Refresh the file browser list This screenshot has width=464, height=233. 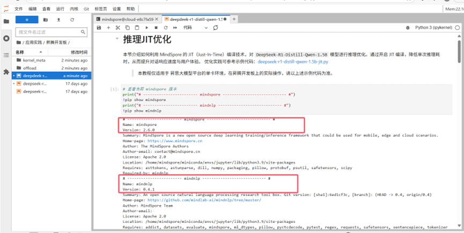pyautogui.click(x=72, y=20)
